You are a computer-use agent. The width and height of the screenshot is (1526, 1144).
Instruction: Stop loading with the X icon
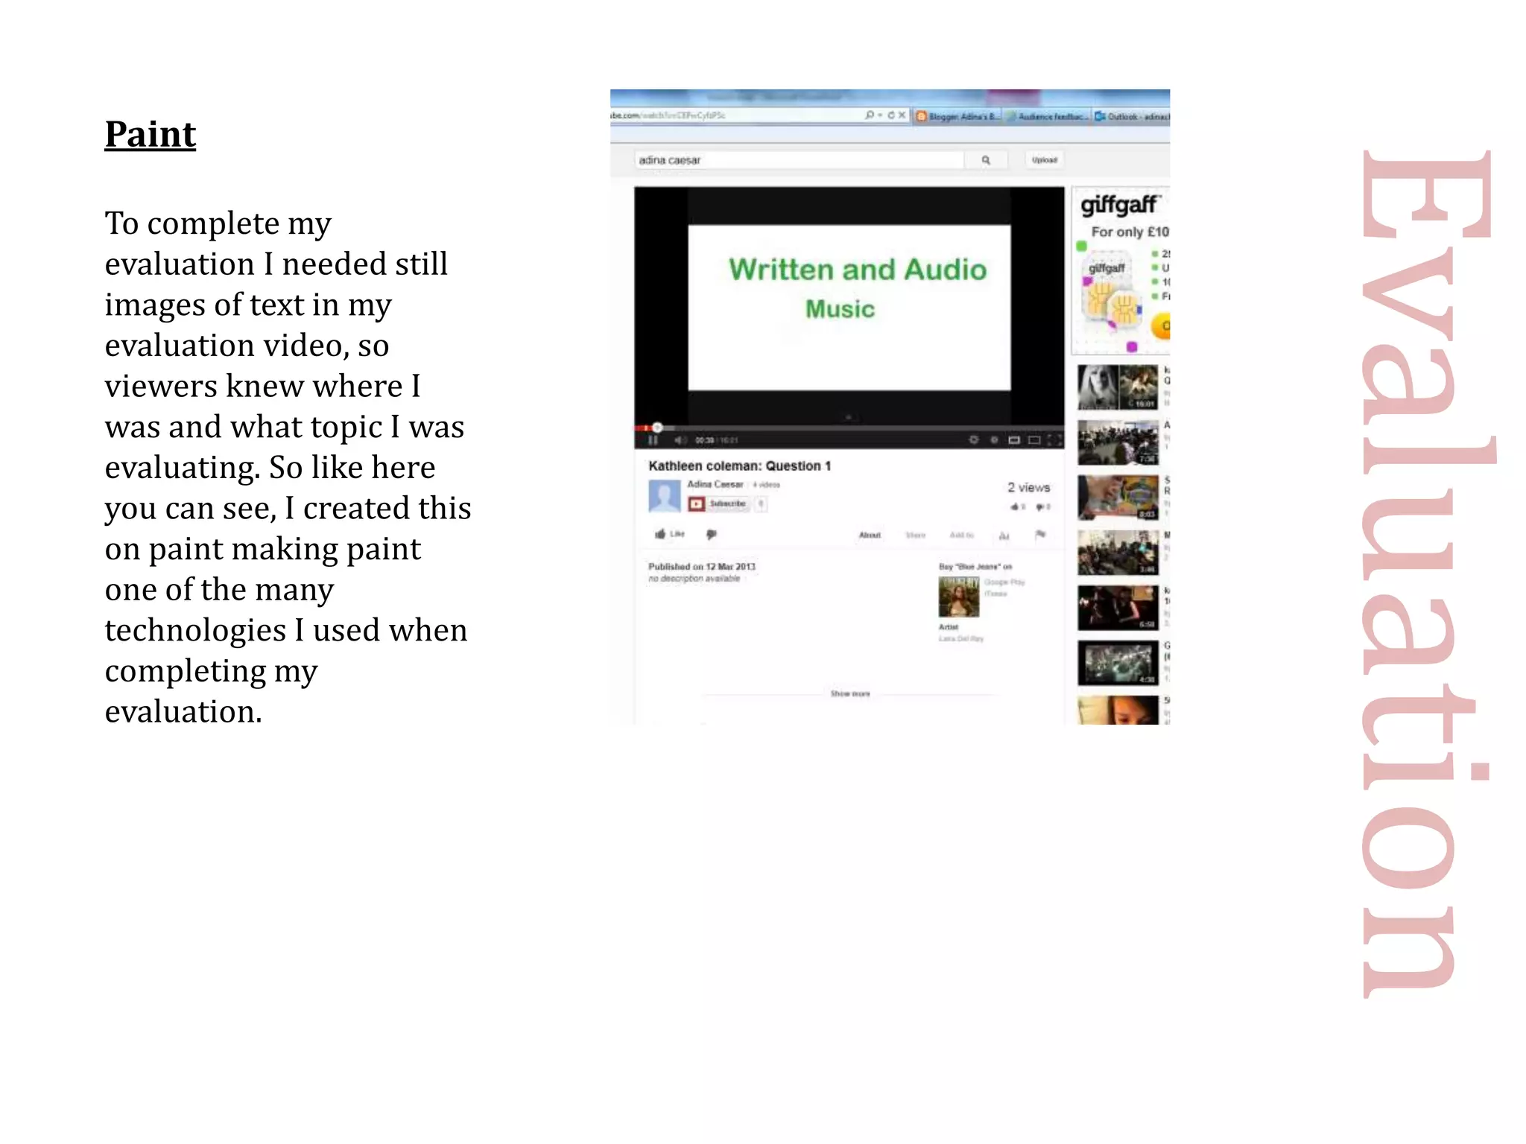[x=902, y=115]
